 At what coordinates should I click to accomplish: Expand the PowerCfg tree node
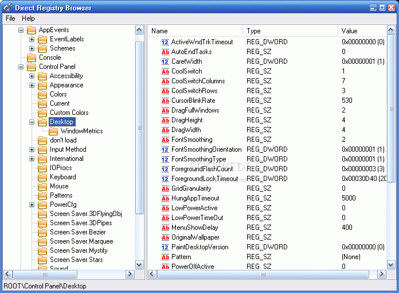coord(32,205)
